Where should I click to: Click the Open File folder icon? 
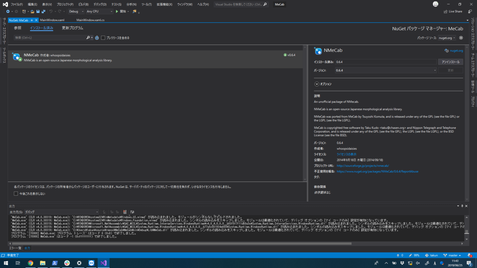[33, 12]
